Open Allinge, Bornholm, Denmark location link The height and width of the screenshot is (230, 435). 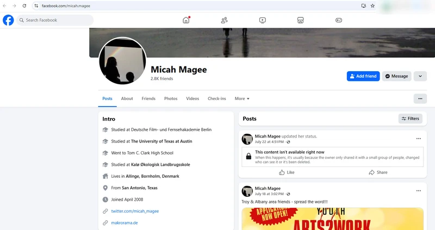tap(153, 176)
